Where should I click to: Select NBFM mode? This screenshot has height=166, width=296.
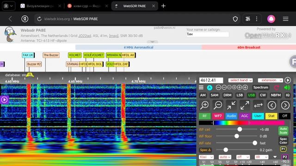pos(276,95)
